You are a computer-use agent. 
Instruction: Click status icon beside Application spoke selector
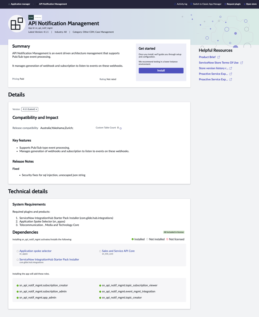coord(17,251)
